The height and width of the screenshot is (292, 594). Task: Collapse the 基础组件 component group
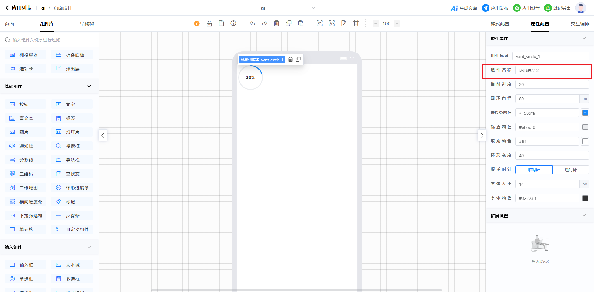[89, 86]
